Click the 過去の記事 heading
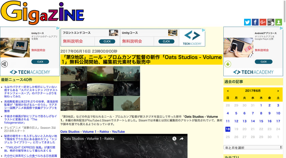The image size is (286, 158). coord(234,82)
